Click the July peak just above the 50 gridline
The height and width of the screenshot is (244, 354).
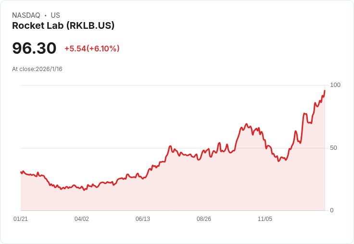(x=170, y=146)
